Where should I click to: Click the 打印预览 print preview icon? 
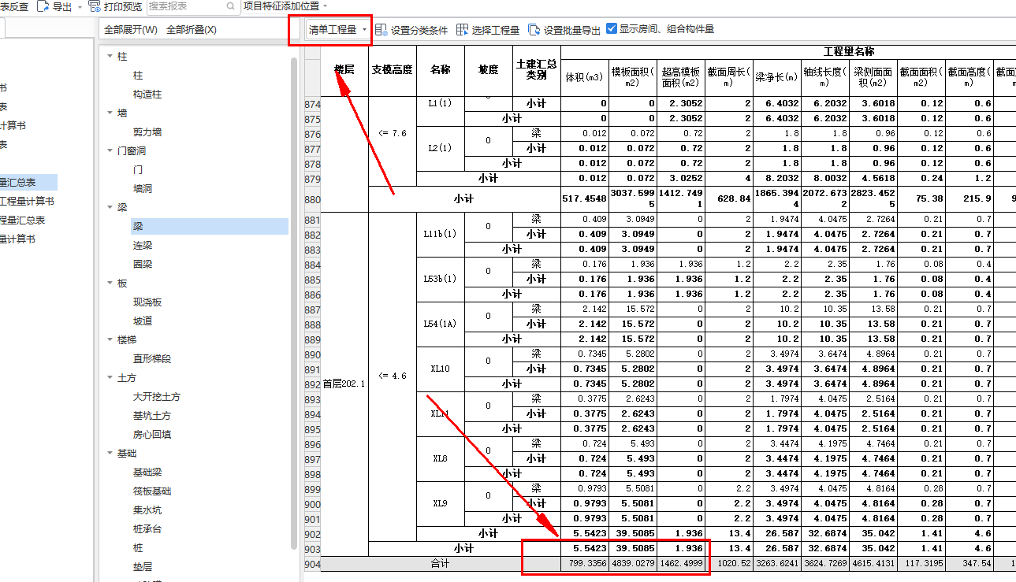(x=95, y=6)
